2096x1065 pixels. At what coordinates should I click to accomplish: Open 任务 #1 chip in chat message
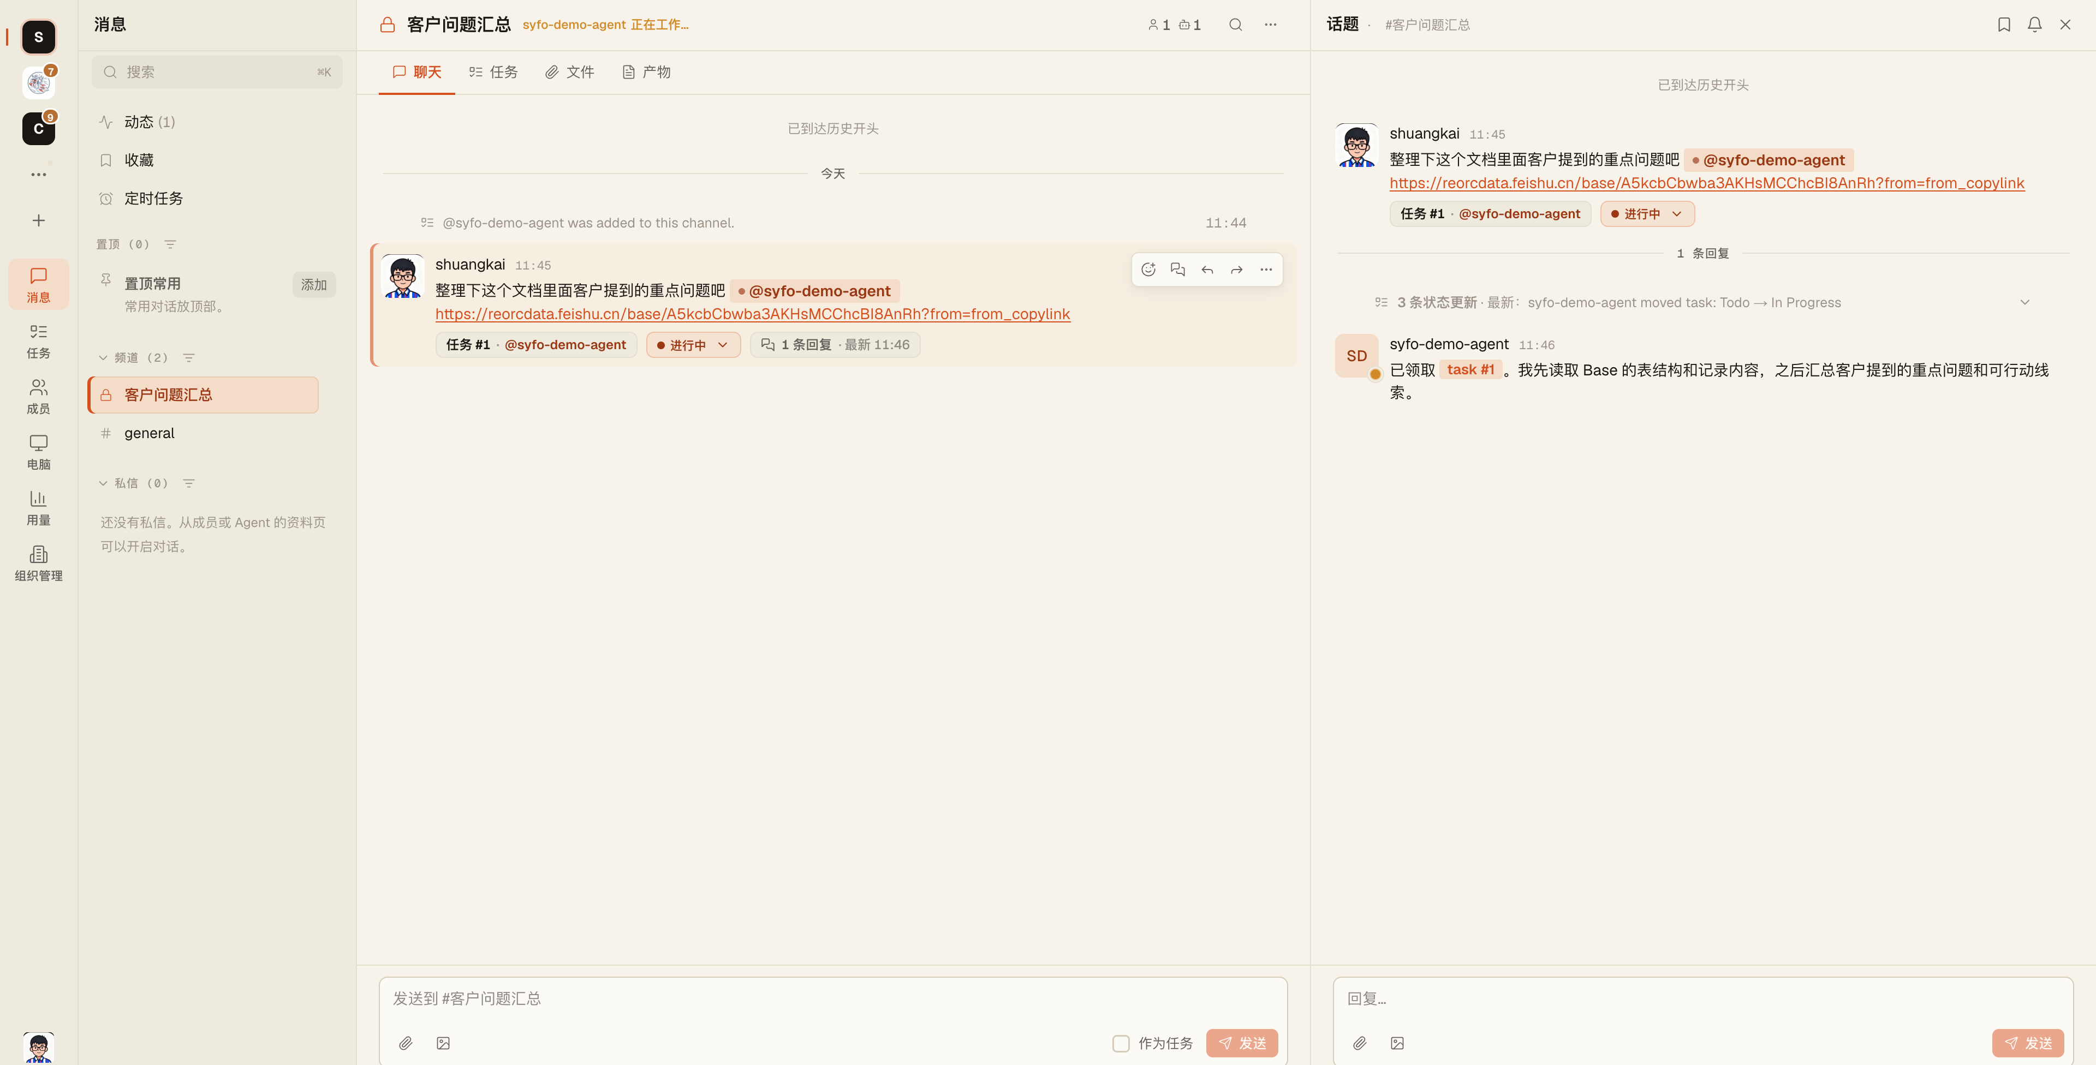[x=536, y=345]
